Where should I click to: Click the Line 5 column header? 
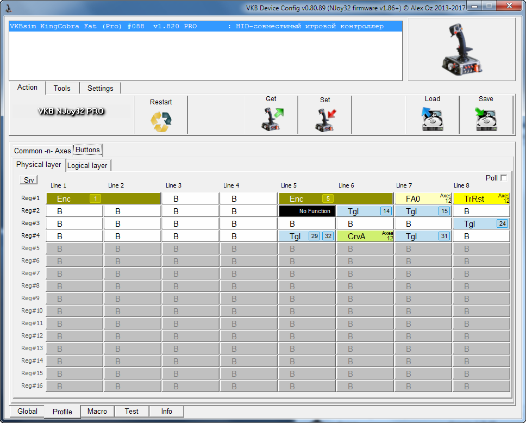289,185
